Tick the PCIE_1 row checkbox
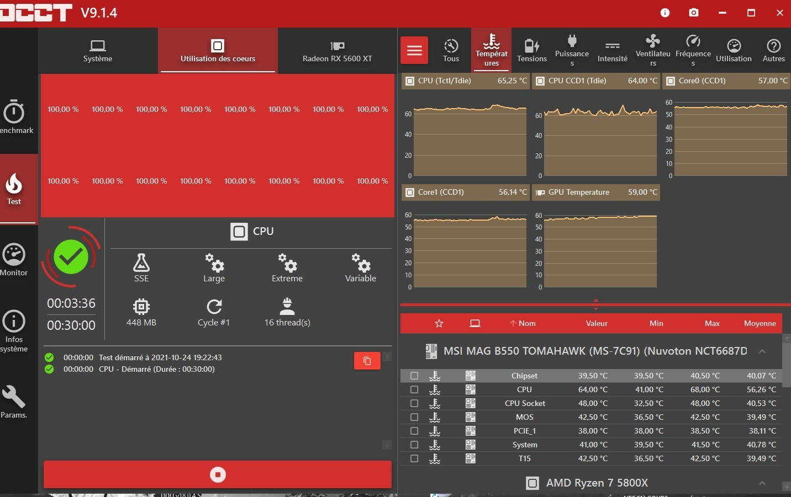Image resolution: width=791 pixels, height=497 pixels. (x=414, y=431)
